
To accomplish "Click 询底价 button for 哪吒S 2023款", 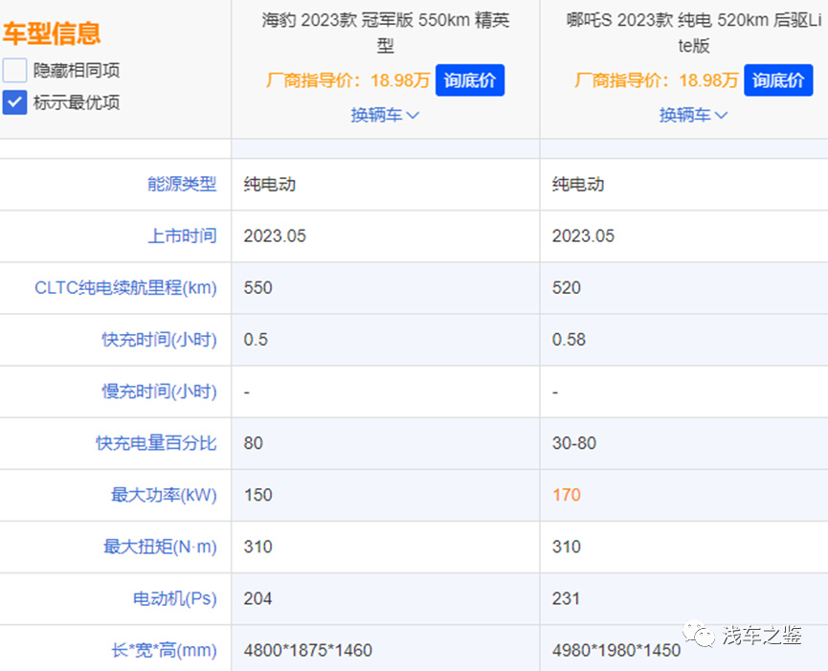I will (x=778, y=80).
